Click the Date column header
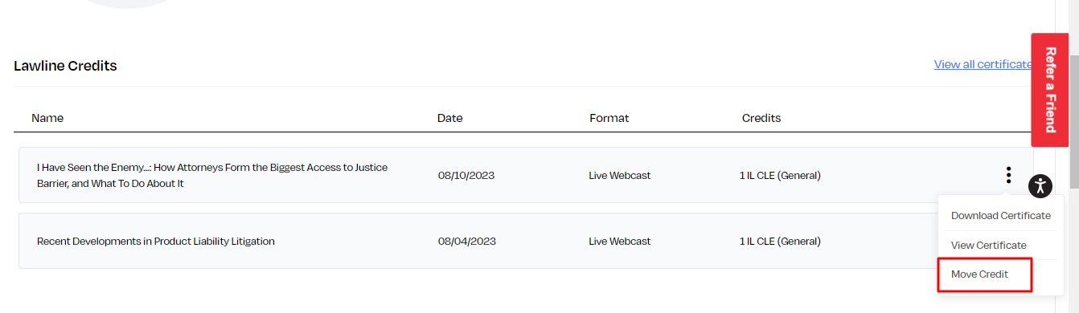This screenshot has height=313, width=1079. click(x=450, y=118)
